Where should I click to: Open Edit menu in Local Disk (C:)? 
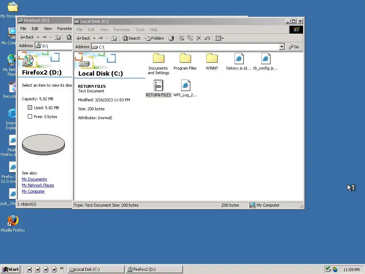click(x=91, y=30)
